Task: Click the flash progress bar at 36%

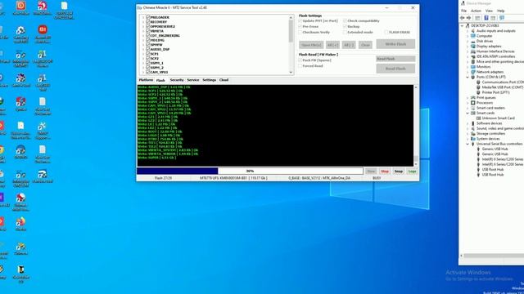Action: click(x=250, y=171)
